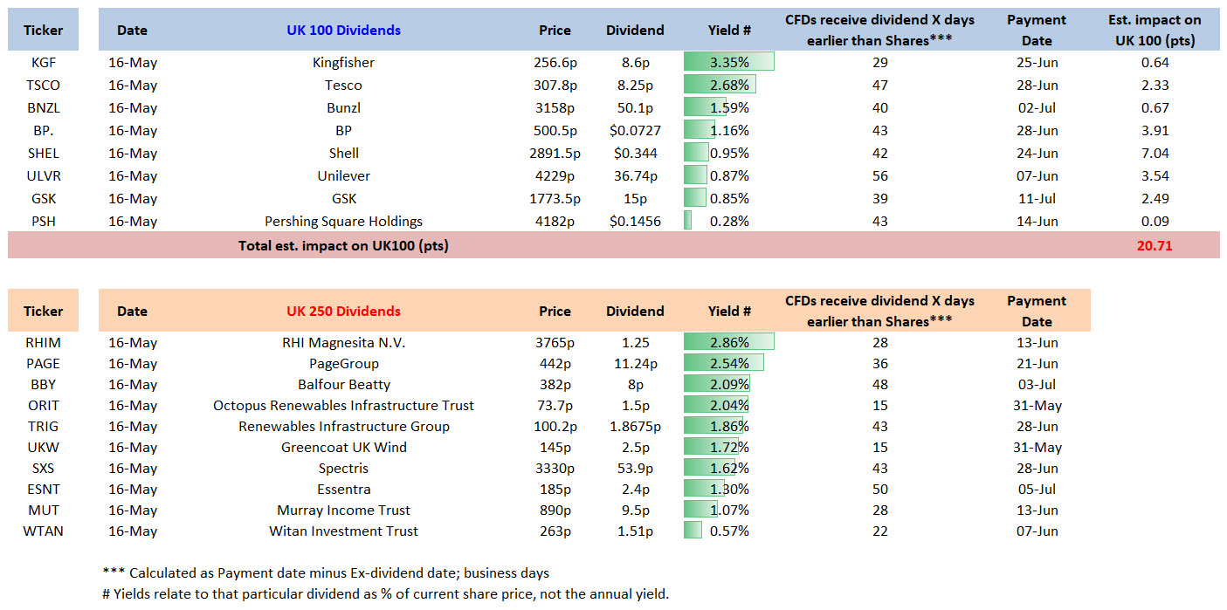Click Balfour Beatty's price 382p
1227x610 pixels.
click(555, 385)
